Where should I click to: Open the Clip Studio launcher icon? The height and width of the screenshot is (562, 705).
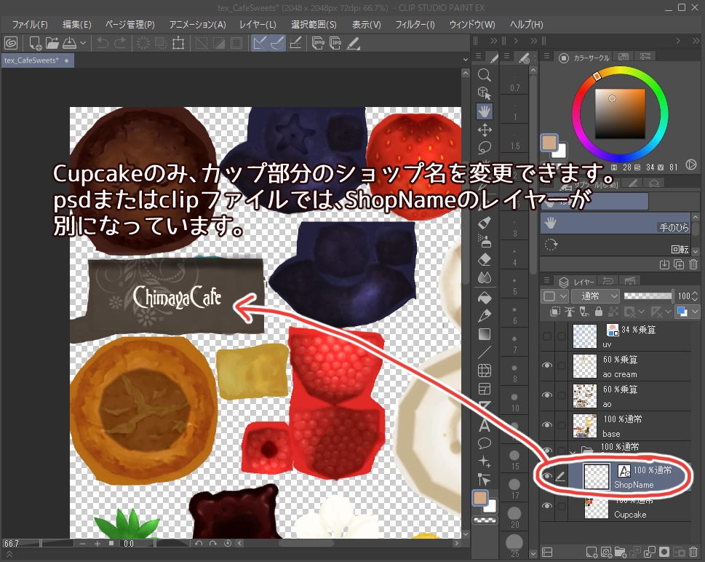click(11, 43)
